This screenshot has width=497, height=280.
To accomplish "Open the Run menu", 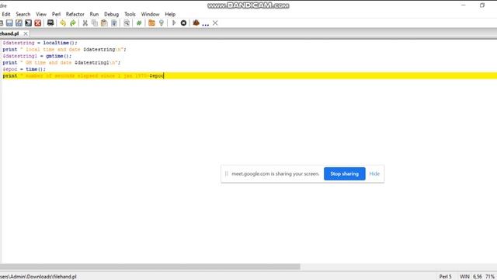I will coord(94,14).
